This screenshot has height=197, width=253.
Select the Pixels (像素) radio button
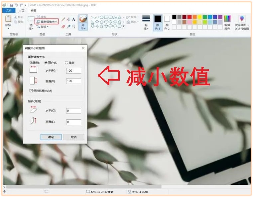point(66,62)
